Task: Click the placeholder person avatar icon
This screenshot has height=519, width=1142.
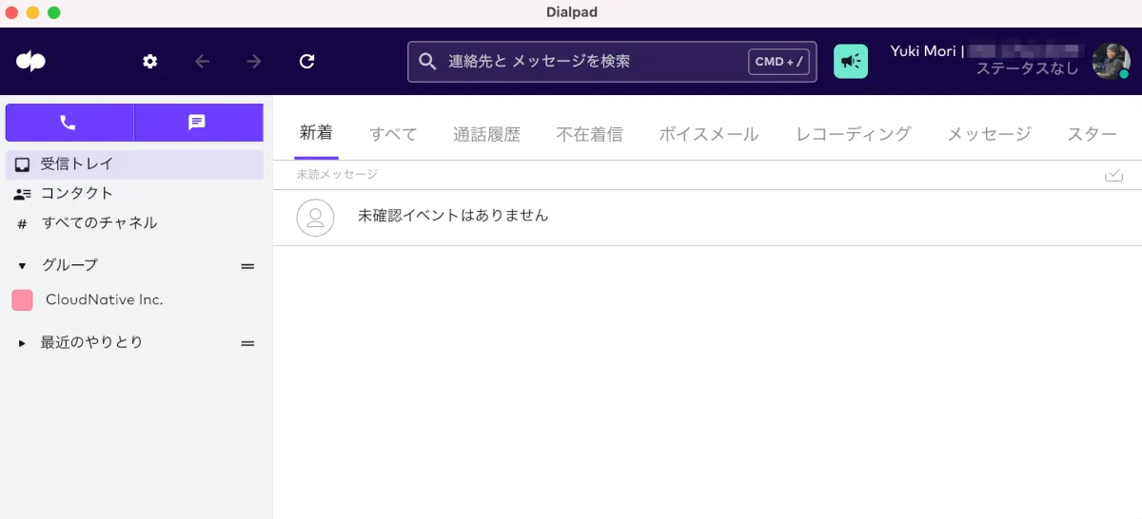Action: (315, 218)
